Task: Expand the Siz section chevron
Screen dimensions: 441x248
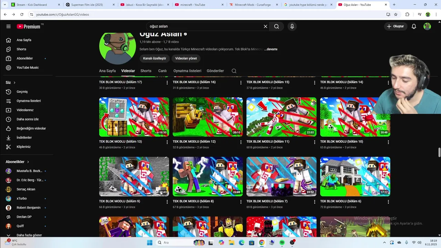Action: [14, 83]
